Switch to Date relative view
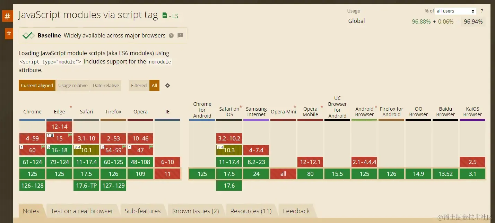 coord(106,85)
